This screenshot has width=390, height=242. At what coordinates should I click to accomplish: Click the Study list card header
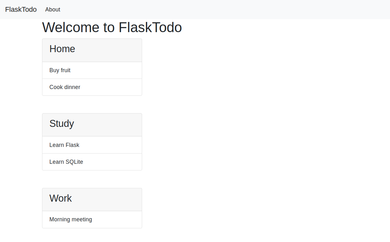[92, 125]
